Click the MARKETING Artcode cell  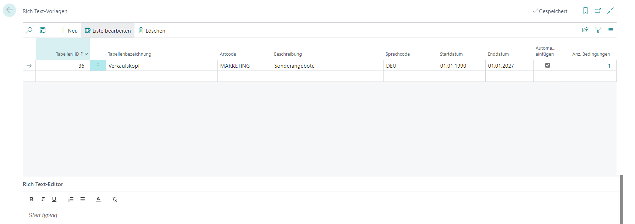[x=245, y=66]
